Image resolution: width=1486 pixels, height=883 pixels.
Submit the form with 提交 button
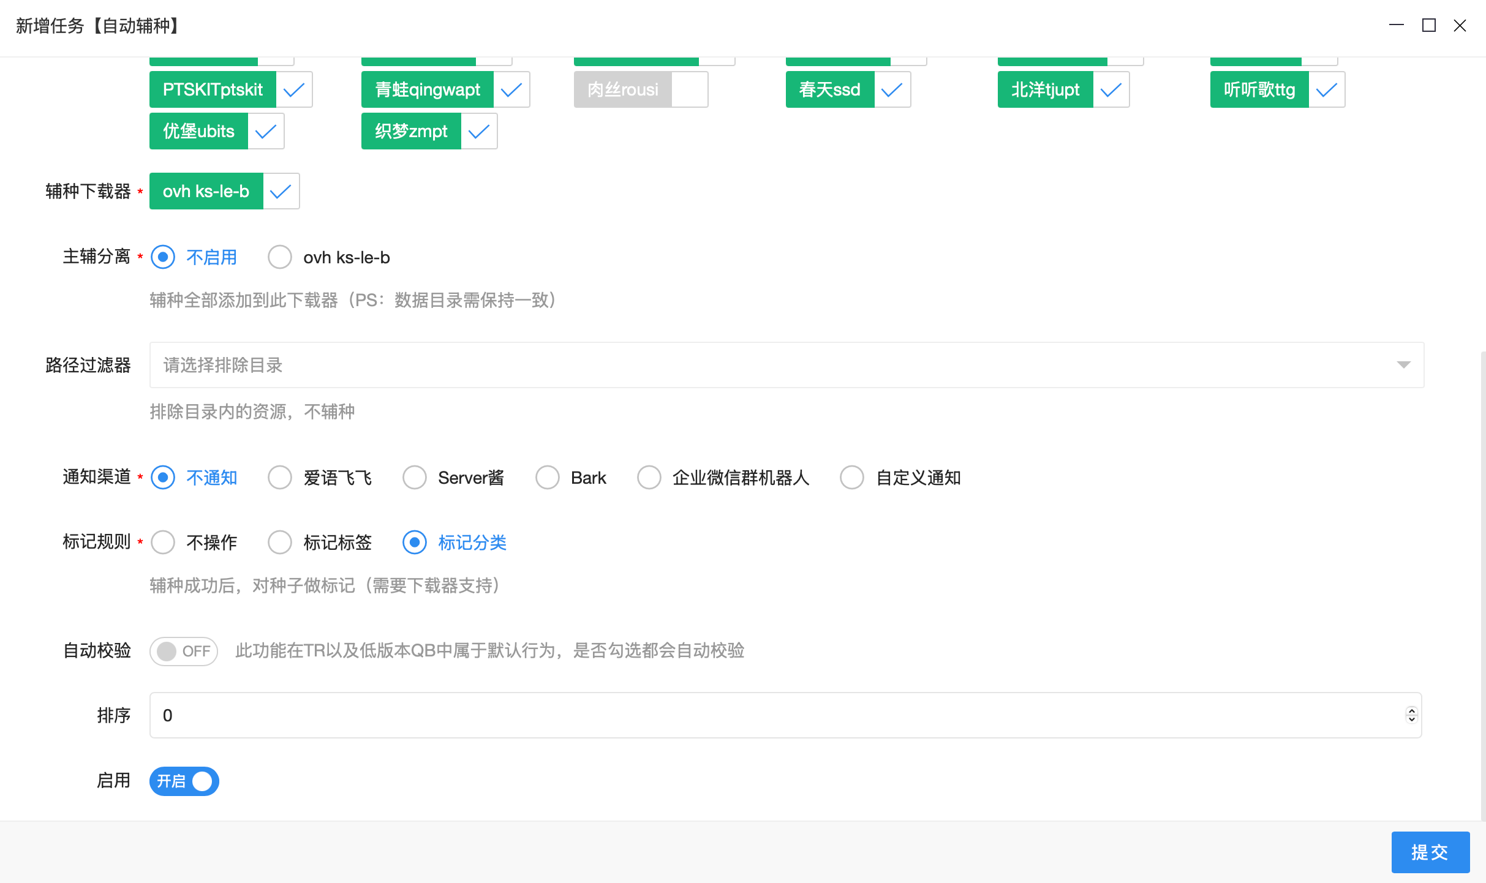1430,852
